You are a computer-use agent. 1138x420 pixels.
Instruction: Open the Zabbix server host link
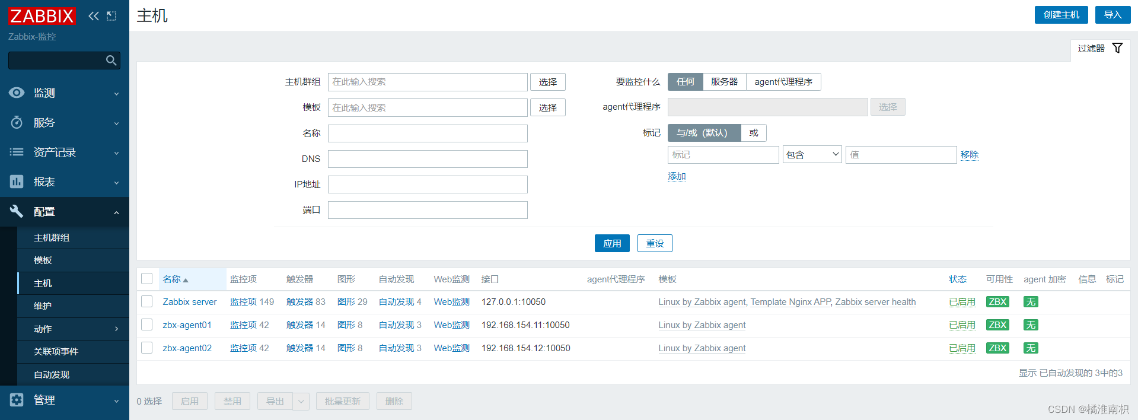pyautogui.click(x=190, y=302)
